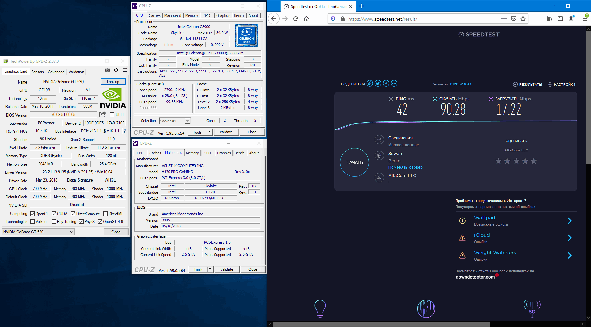Image resolution: width=591 pixels, height=327 pixels.
Task: Open the Socket #1 selection dropdown
Action: [x=174, y=121]
